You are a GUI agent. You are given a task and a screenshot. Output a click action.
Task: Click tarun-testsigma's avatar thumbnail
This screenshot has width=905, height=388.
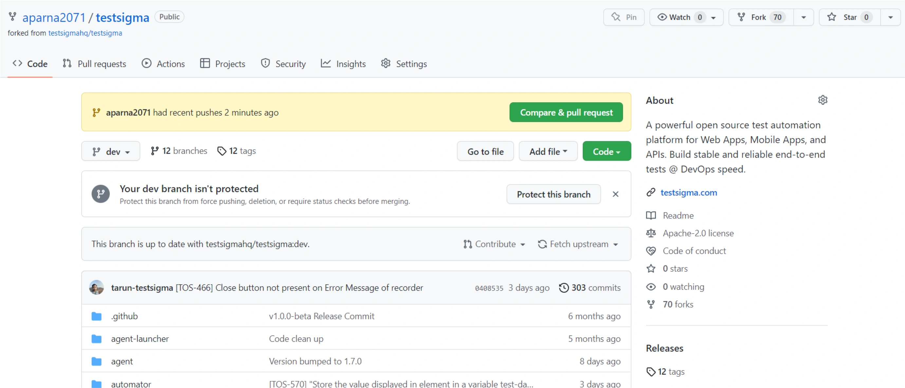pos(97,288)
